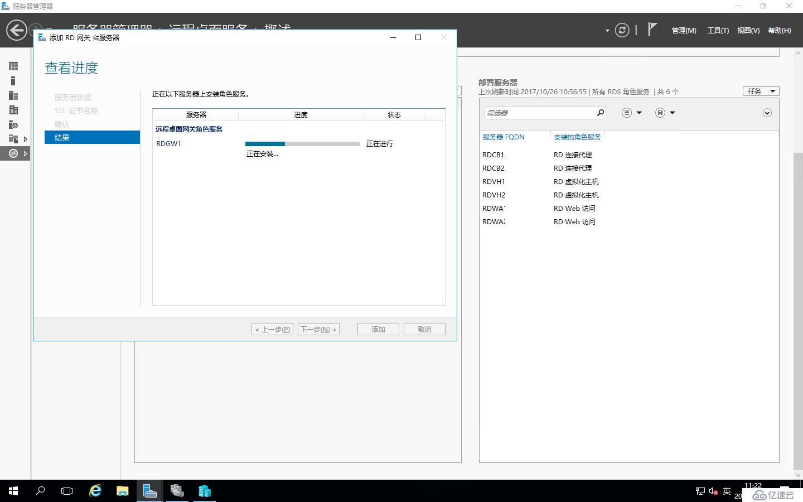
Task: Open the save query dropdown arrow
Action: click(673, 113)
